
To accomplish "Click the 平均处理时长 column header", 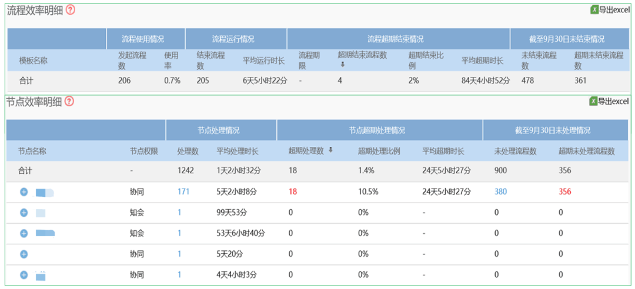I will pyautogui.click(x=237, y=151).
